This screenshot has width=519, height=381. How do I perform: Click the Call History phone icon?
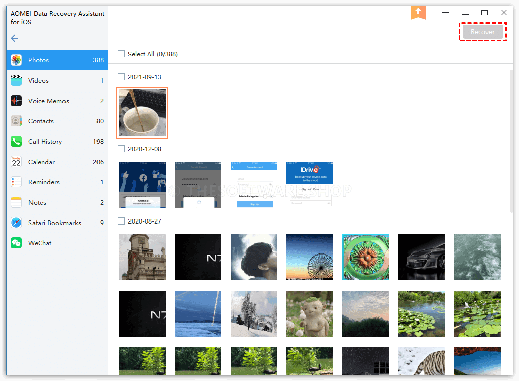pyautogui.click(x=16, y=141)
